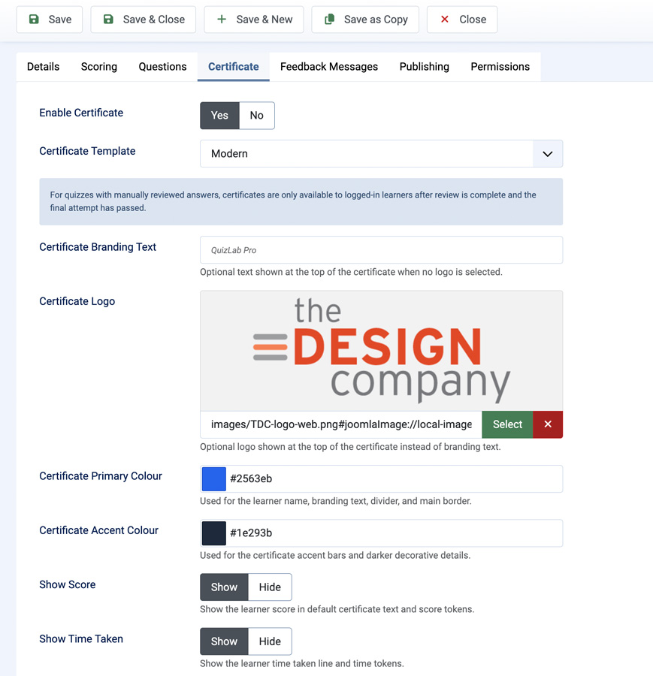Viewport: 653px width, 676px height.
Task: Click the green Select logo button
Action: (508, 424)
